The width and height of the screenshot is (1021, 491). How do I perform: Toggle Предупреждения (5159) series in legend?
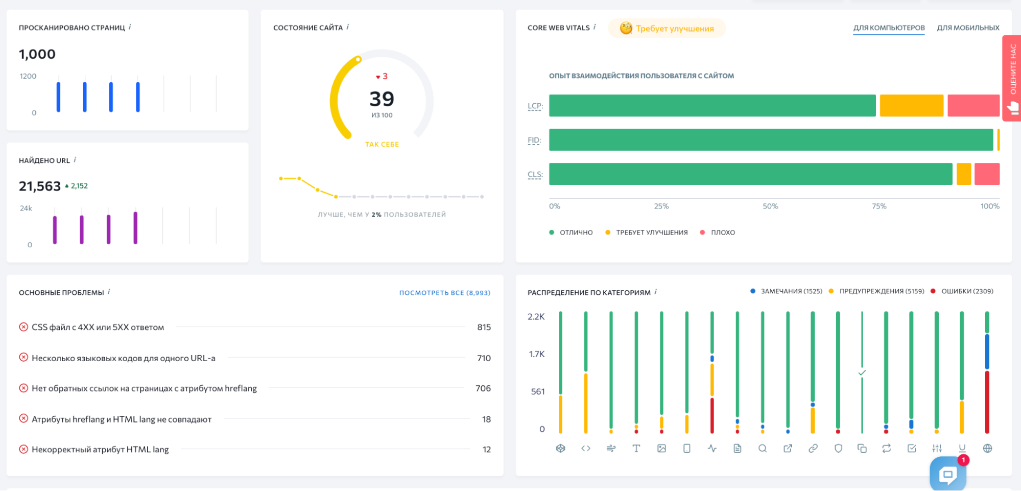[x=876, y=291]
